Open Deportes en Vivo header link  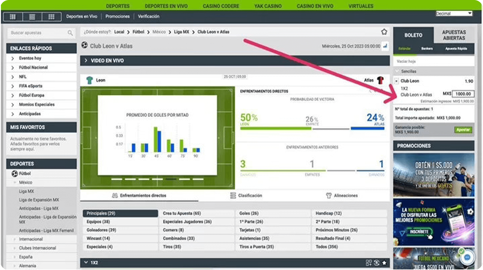coord(81,16)
